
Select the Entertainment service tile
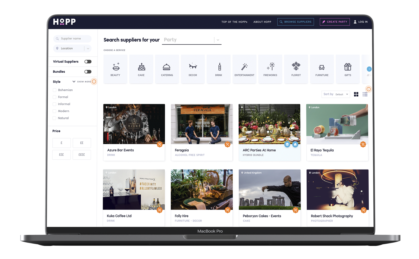pyautogui.click(x=244, y=69)
